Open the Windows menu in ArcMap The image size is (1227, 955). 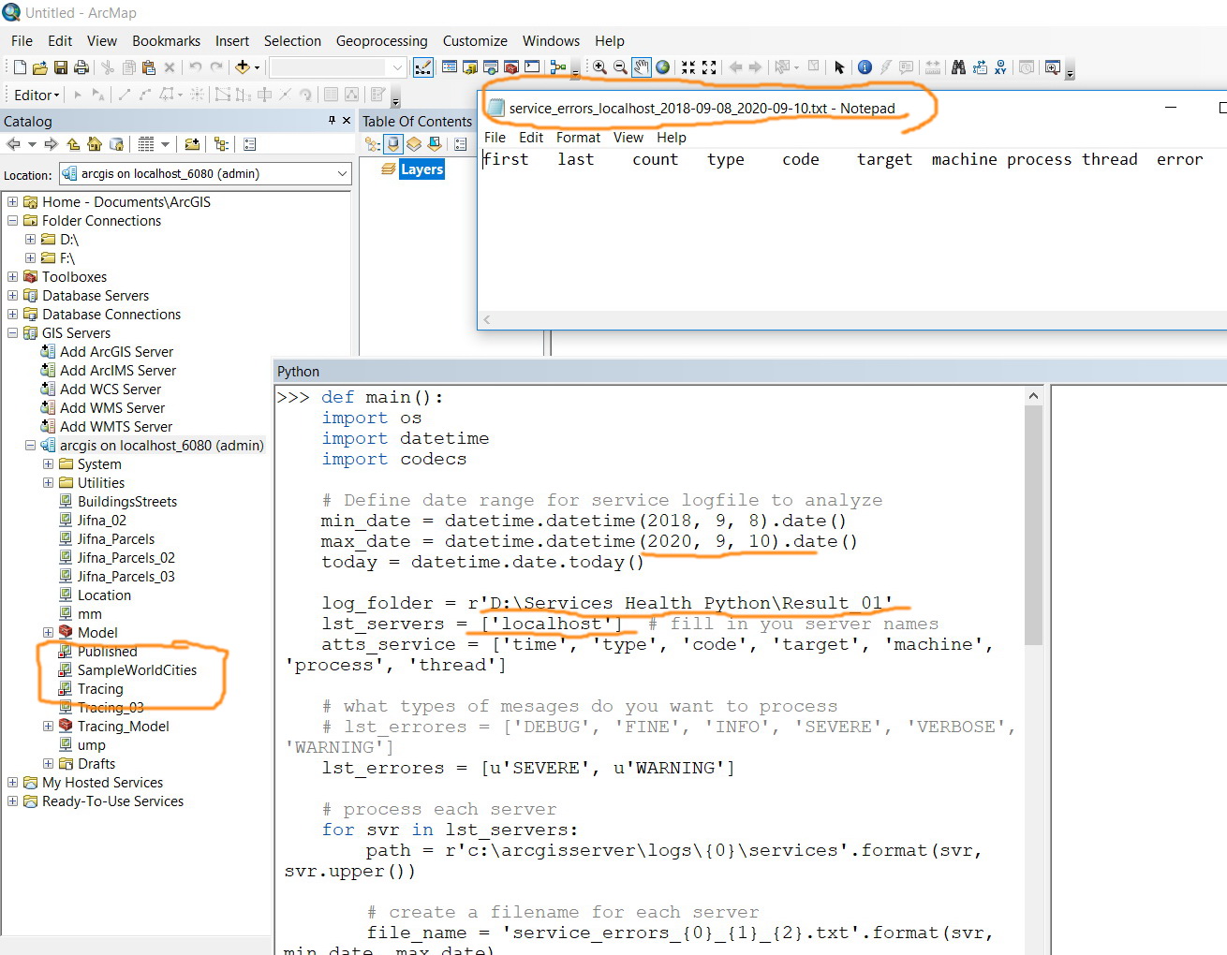(x=551, y=41)
